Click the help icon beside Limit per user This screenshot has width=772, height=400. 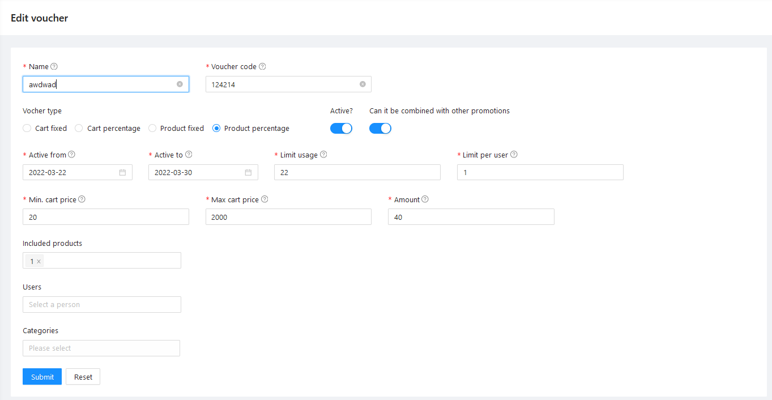(514, 154)
